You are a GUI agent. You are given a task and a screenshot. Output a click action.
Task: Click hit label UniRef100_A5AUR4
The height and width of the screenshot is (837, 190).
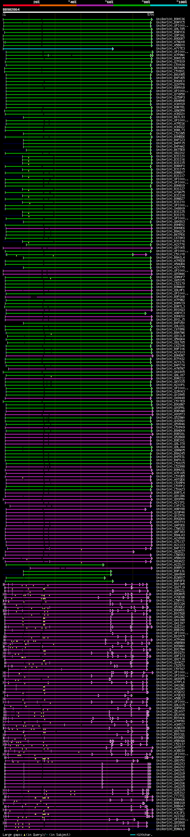(170, 264)
